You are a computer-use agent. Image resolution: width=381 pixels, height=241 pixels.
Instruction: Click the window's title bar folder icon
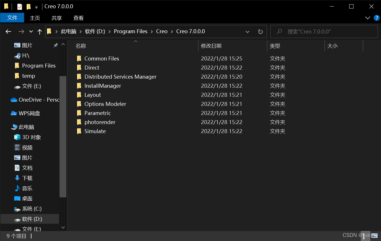coord(6,6)
